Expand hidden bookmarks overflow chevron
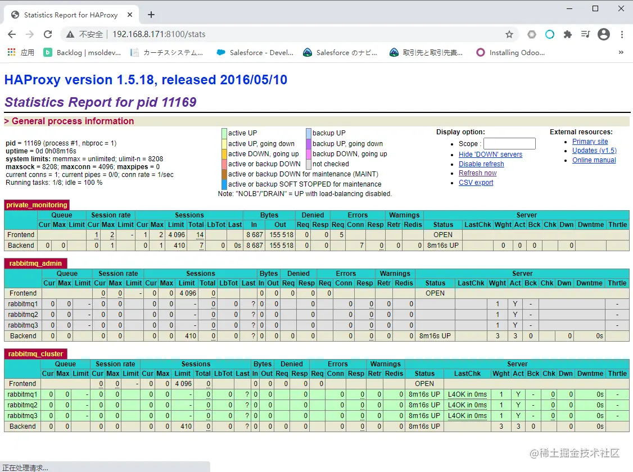Viewport: 633px width, 472px height. click(x=621, y=52)
